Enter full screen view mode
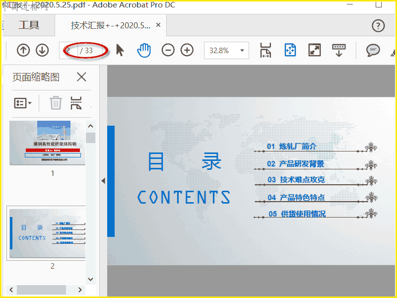Screen dimensions: 397x298 (x=315, y=50)
